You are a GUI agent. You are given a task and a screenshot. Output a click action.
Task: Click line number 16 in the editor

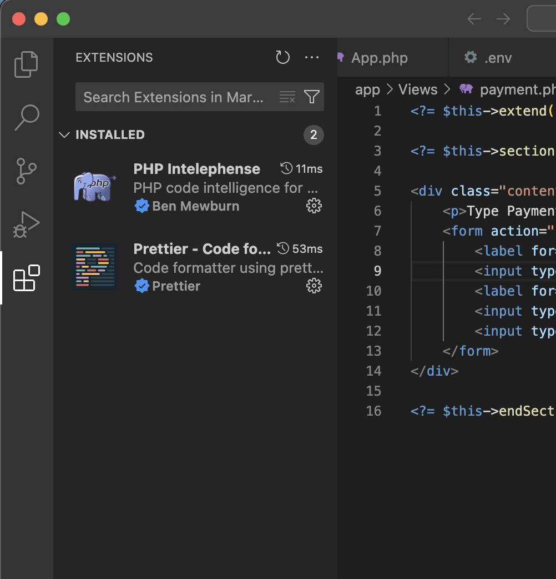pyautogui.click(x=373, y=411)
